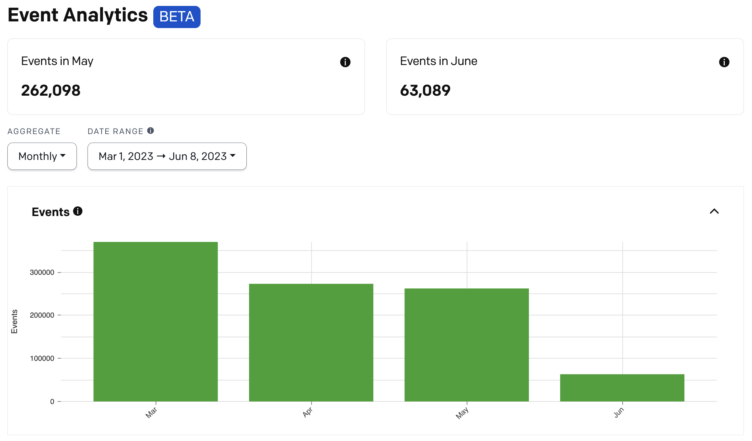
Task: Click the March bar in chart
Action: (155, 321)
